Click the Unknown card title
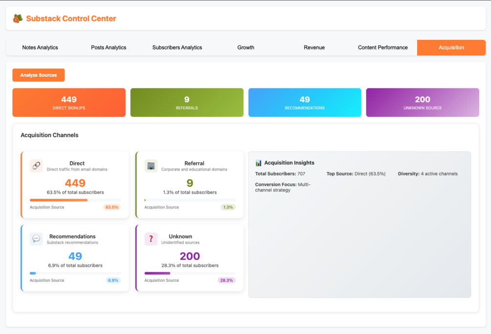The height and width of the screenshot is (334, 491). [180, 237]
